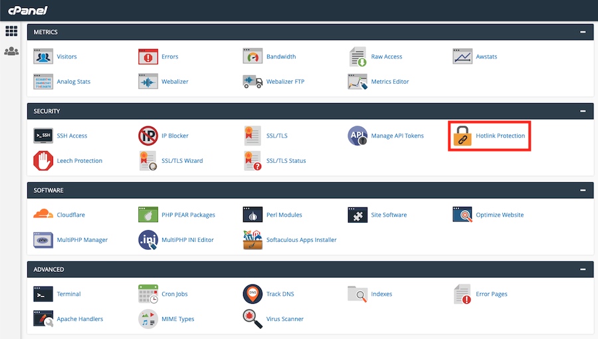Click the Hotlink Protection padlock icon
Screen dimensions: 598x339
point(462,136)
